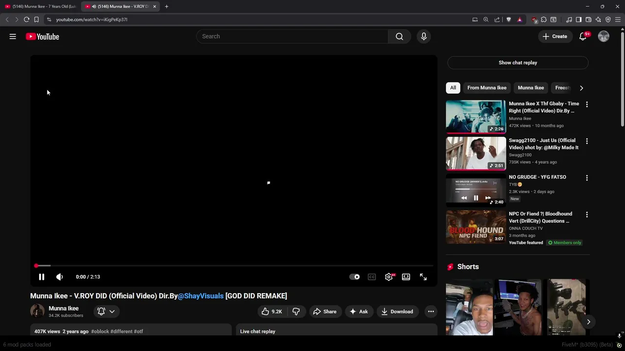Open the Brave Rewards triangle icon
This screenshot has width=625, height=351.
tap(520, 19)
